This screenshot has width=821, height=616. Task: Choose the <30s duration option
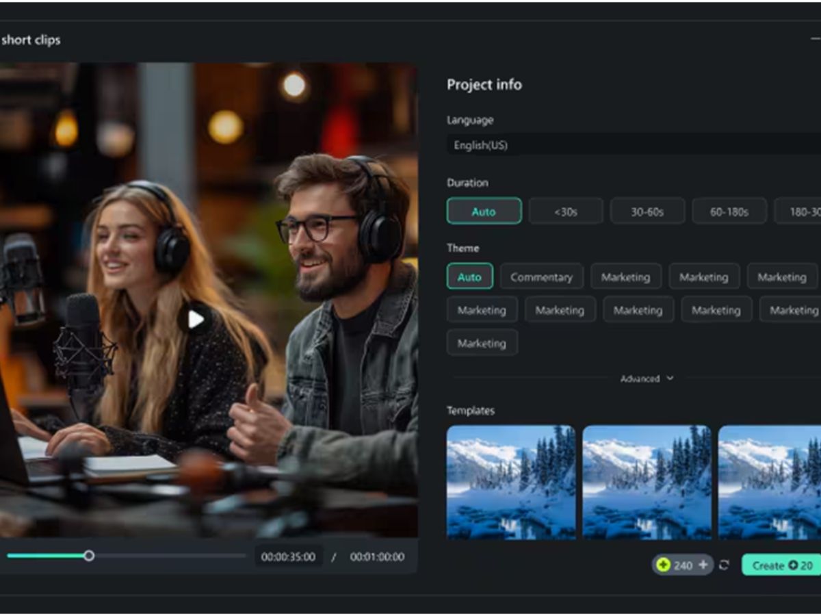(566, 211)
